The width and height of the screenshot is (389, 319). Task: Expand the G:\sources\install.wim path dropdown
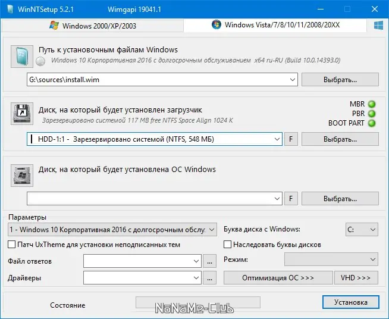coord(292,80)
